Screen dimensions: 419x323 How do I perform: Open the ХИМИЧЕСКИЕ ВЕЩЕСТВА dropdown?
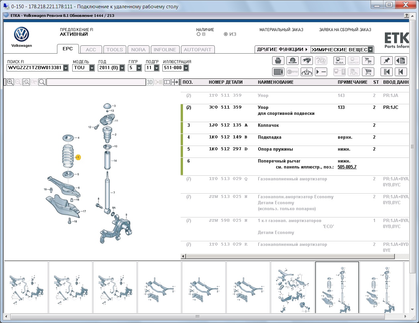tap(370, 50)
